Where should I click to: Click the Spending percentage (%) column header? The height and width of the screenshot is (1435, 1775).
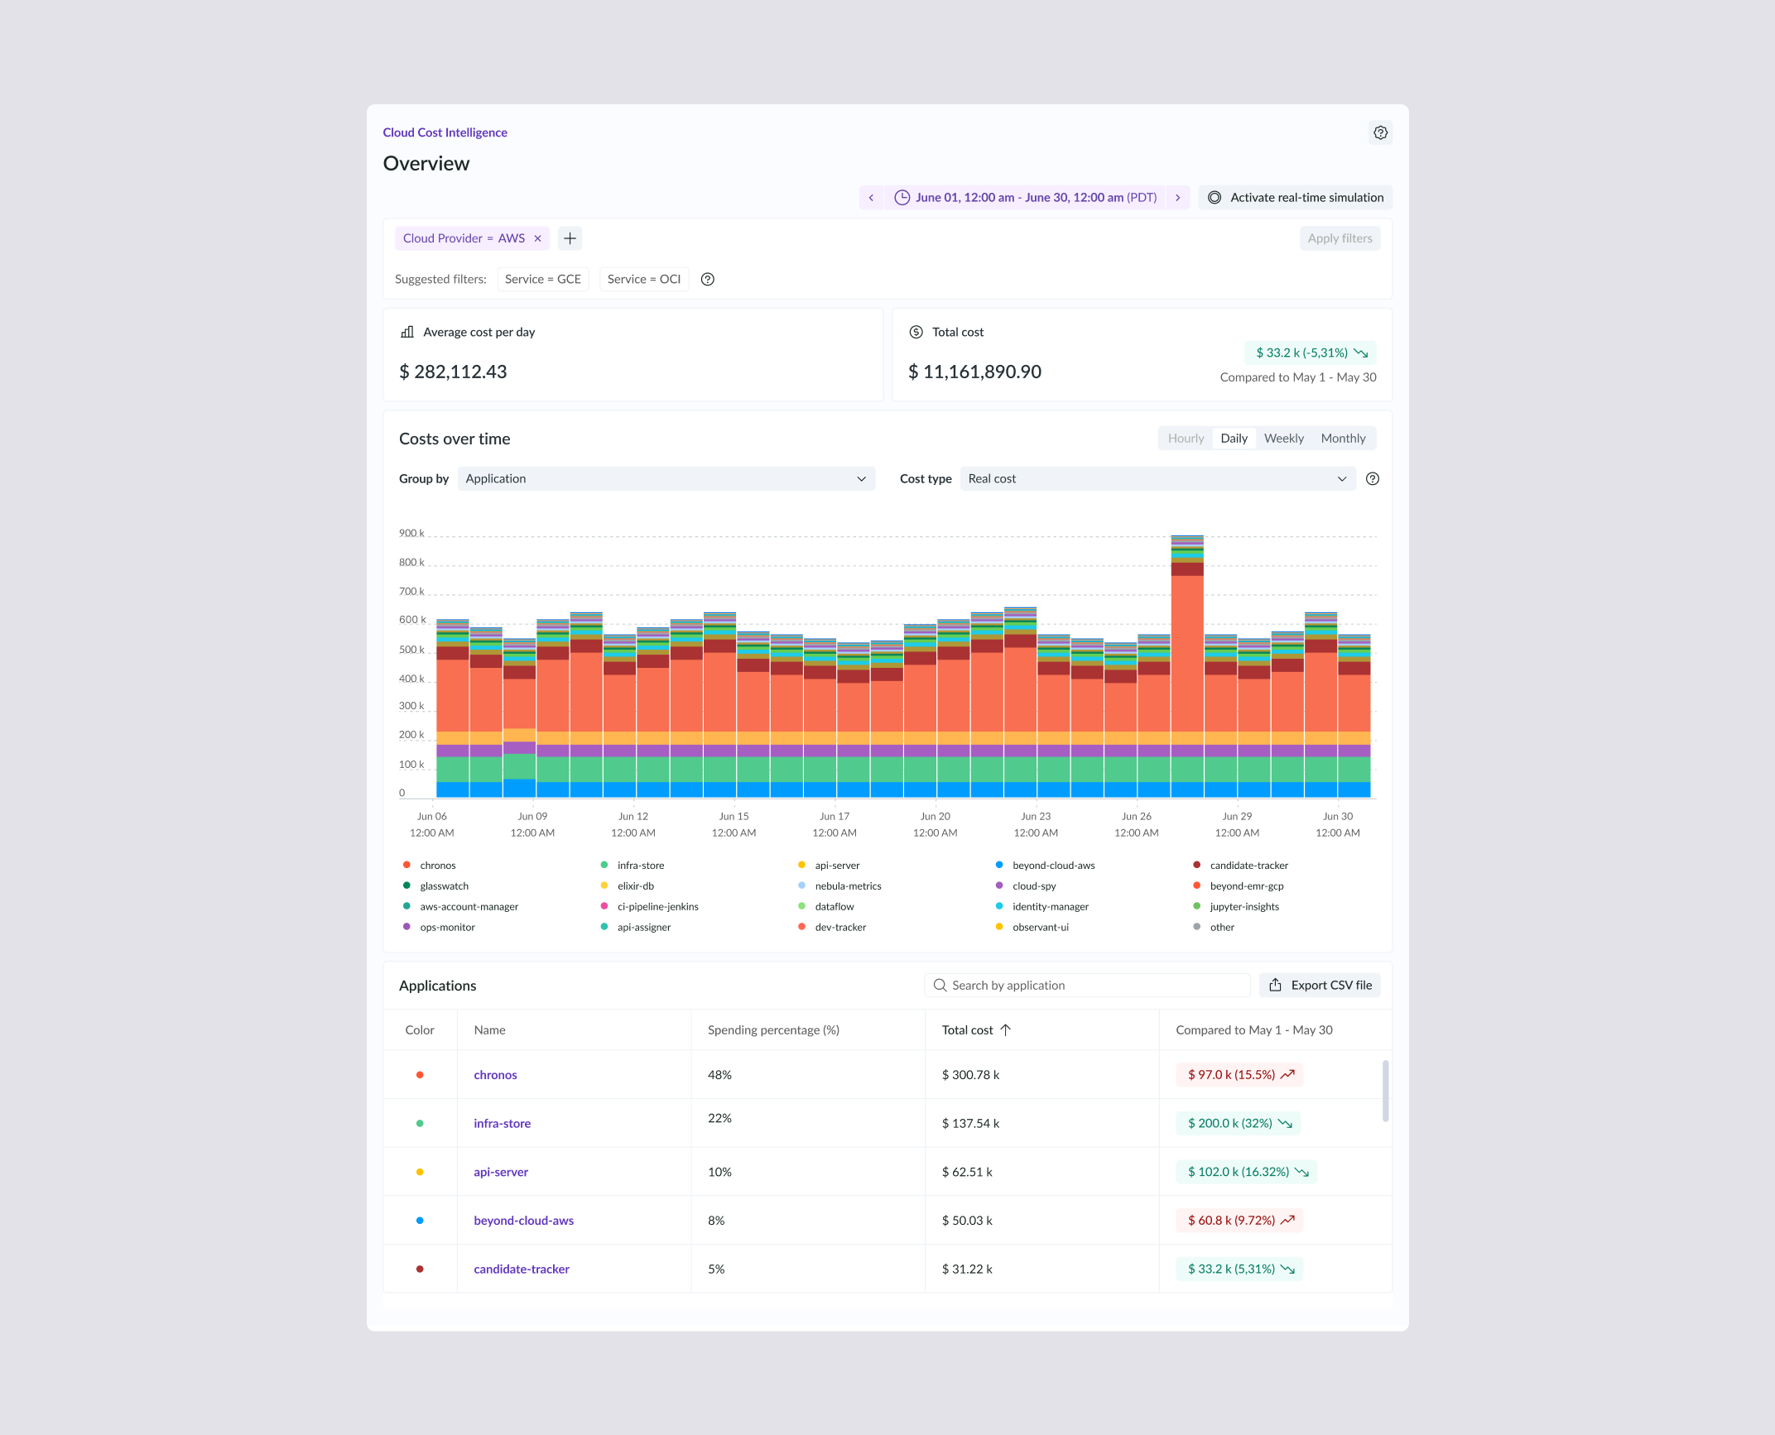point(773,1030)
